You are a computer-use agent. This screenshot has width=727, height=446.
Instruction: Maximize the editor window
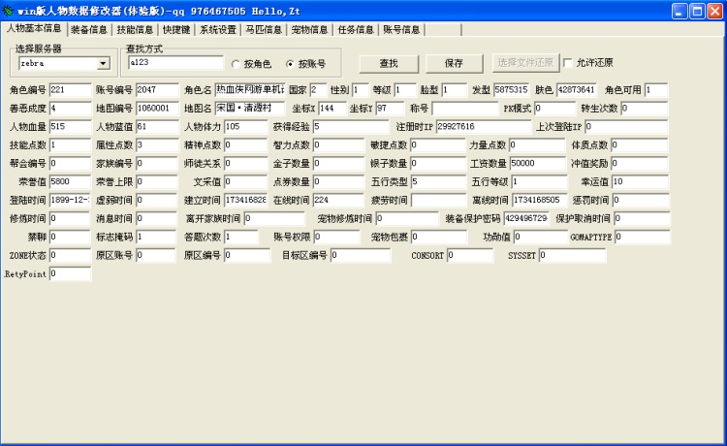(x=696, y=11)
